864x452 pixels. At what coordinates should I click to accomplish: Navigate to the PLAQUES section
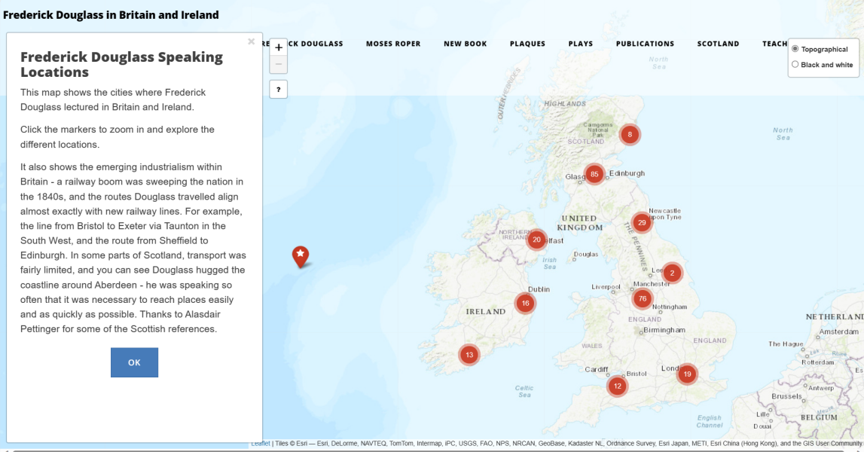[x=527, y=44]
